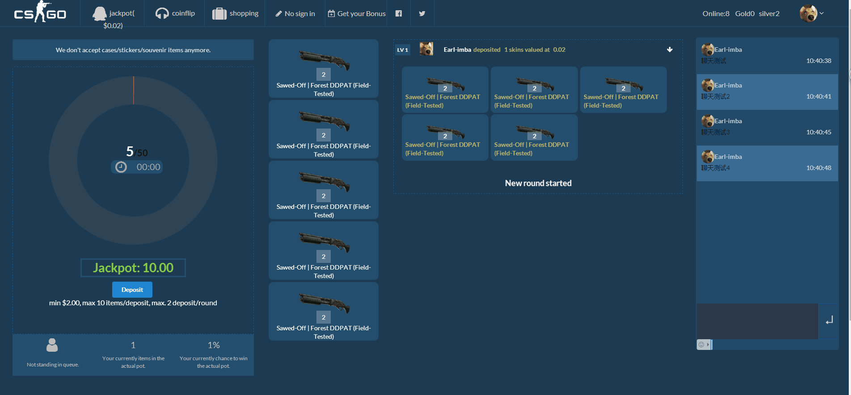Click avatar of message at 10:40:38
Viewport: 851px width, 395px height.
tap(708, 50)
